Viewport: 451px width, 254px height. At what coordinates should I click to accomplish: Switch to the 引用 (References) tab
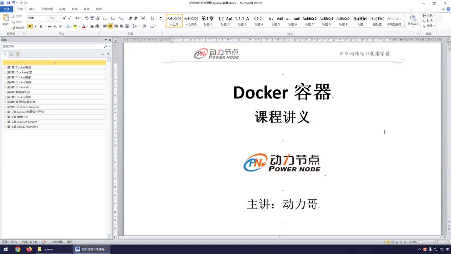62,9
